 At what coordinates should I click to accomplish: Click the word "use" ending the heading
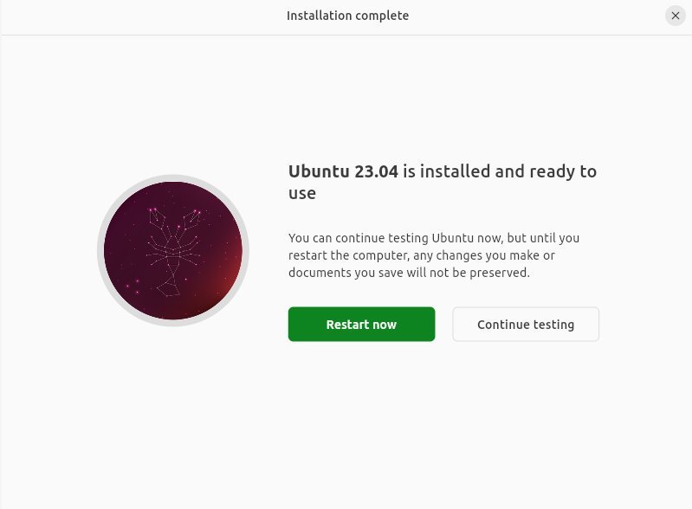pos(302,193)
